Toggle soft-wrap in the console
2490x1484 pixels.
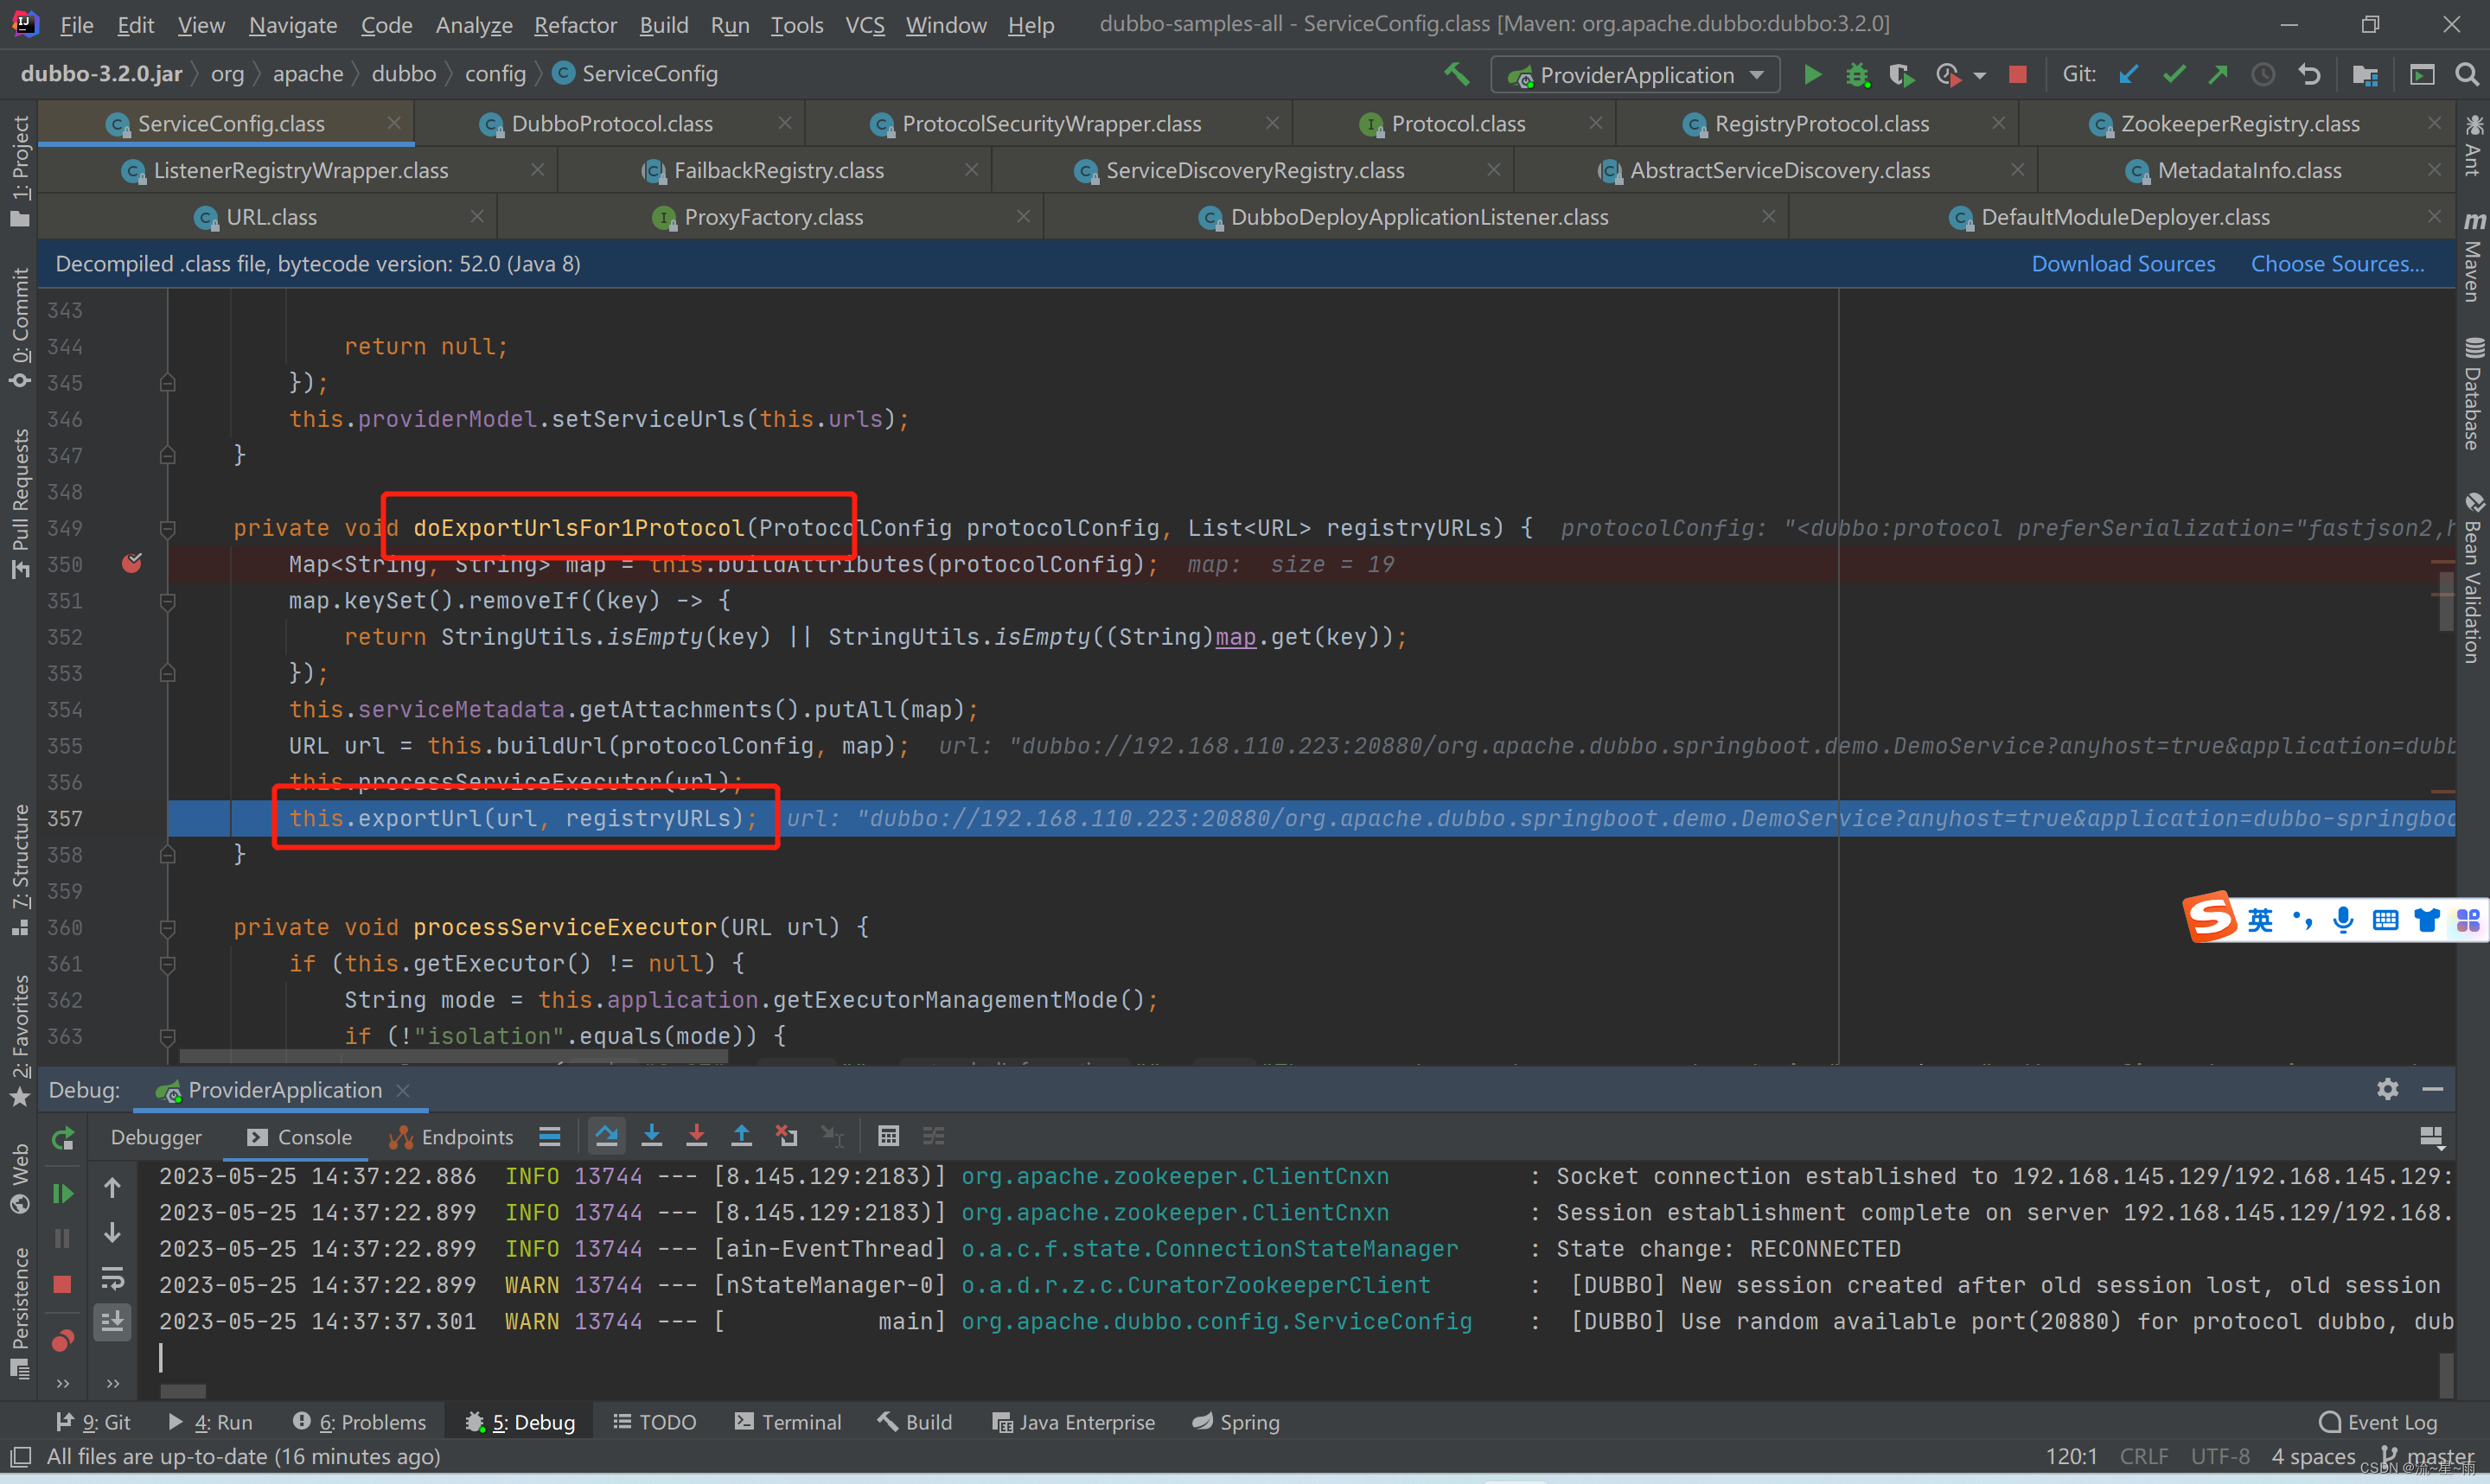[x=112, y=1279]
